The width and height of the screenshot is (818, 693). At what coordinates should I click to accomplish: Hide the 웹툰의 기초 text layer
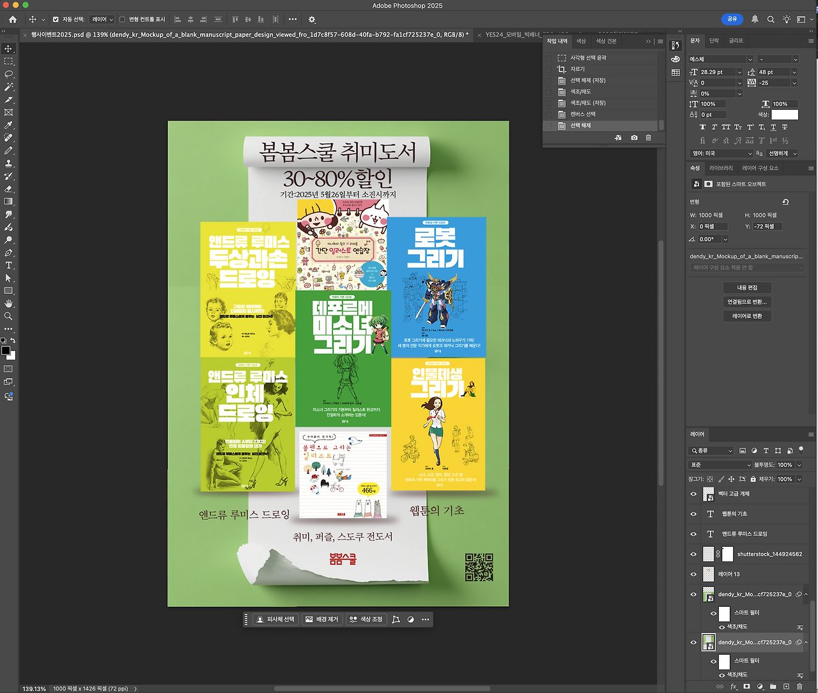click(x=693, y=514)
